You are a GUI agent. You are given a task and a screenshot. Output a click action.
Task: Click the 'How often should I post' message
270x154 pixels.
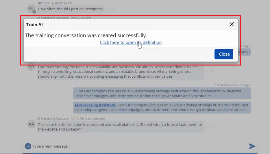(71, 9)
